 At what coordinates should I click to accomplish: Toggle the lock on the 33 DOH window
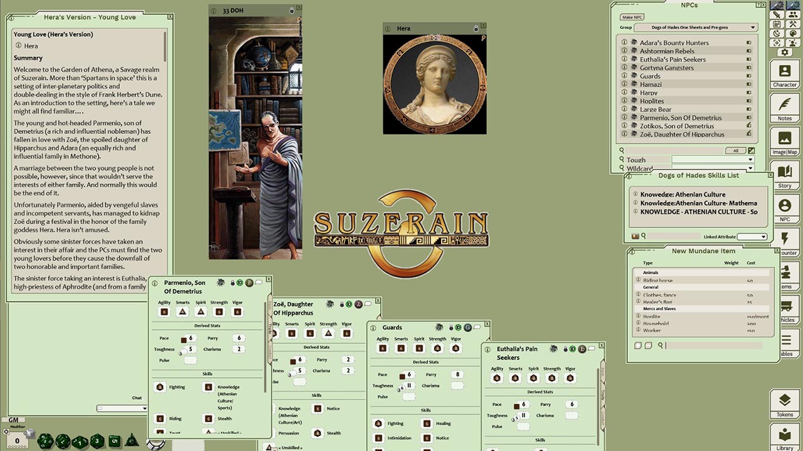pyautogui.click(x=292, y=11)
